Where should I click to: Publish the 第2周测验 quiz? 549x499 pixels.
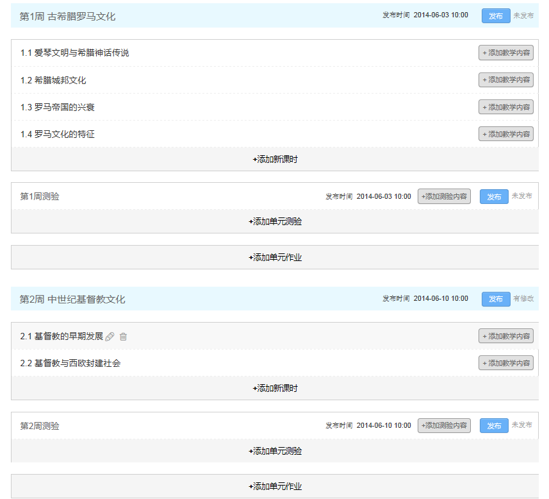(x=494, y=426)
